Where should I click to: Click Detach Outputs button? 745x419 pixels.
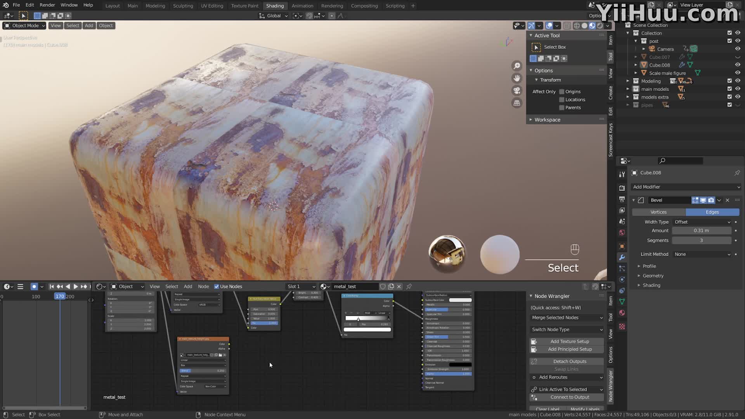coord(567,361)
